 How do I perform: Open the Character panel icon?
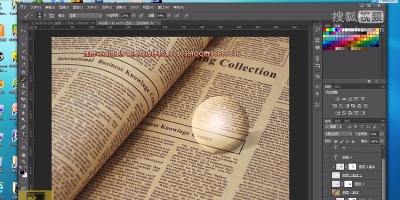(317, 86)
